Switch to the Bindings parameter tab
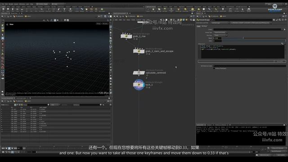 pos(204,26)
